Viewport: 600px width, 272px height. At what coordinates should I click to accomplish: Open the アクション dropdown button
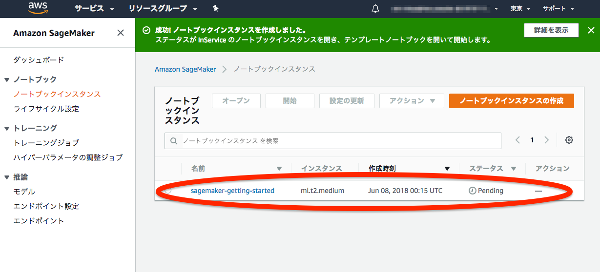click(412, 101)
